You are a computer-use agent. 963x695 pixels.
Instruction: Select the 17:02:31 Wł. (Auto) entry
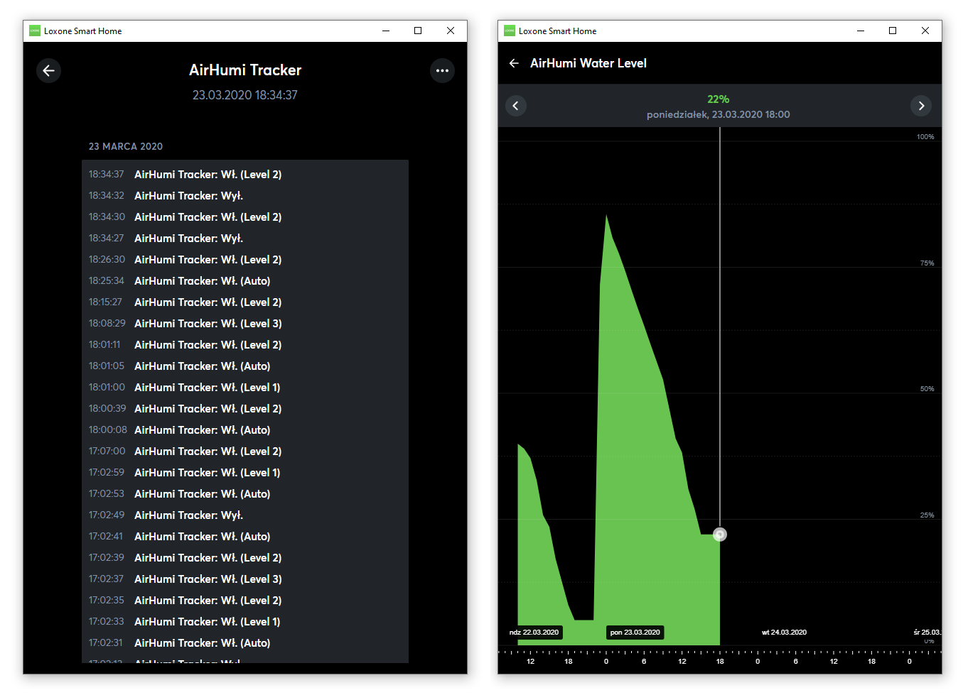245,643
